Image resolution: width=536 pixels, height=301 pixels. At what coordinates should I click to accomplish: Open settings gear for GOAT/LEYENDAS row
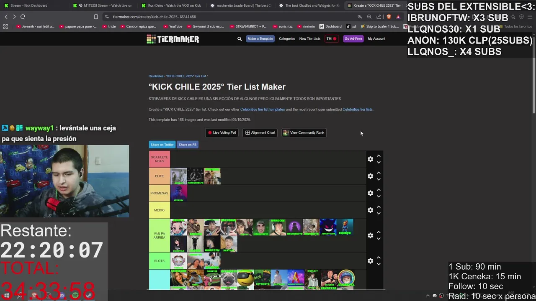370,159
